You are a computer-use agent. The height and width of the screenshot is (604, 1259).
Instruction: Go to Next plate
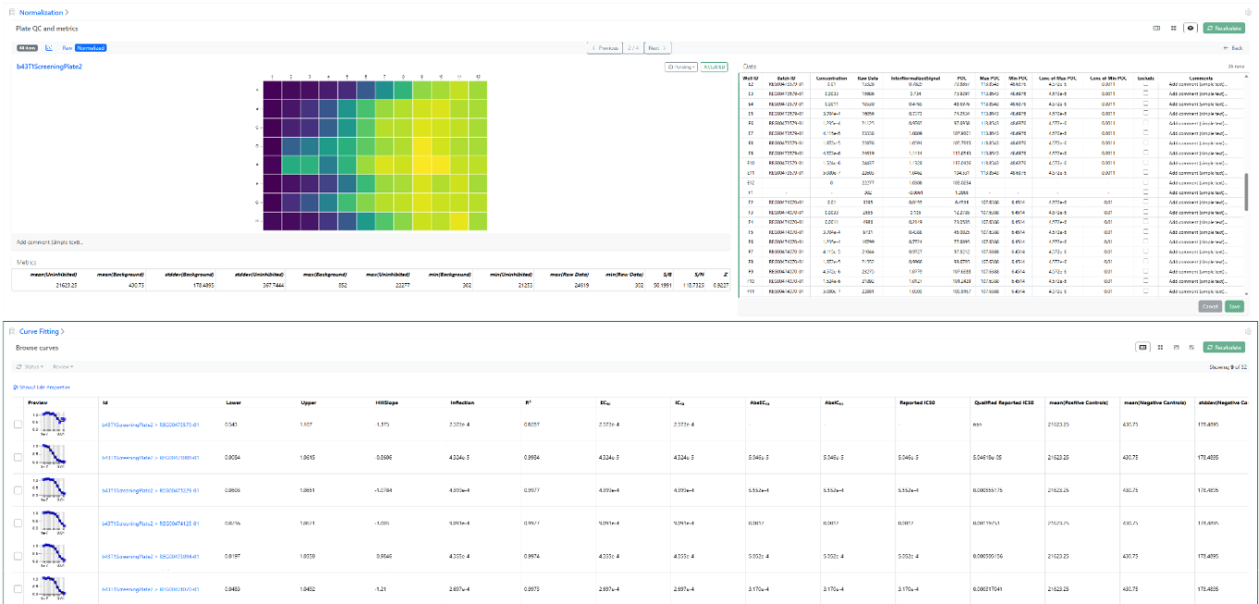656,47
